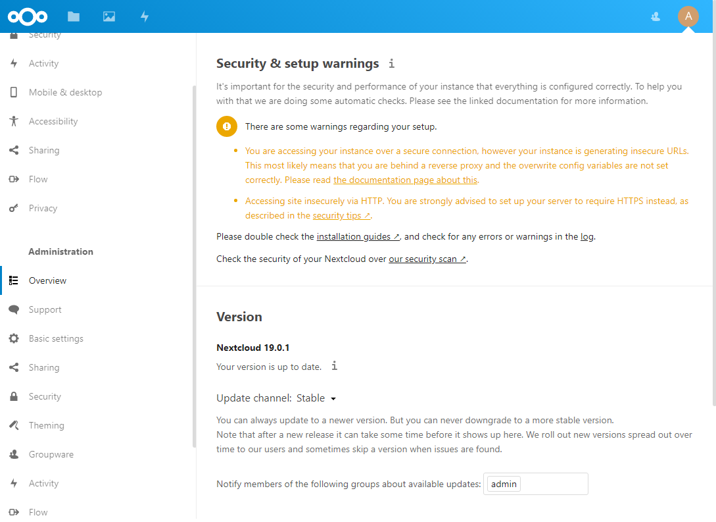Open the Files app folder icon
The image size is (716, 522).
tap(74, 17)
